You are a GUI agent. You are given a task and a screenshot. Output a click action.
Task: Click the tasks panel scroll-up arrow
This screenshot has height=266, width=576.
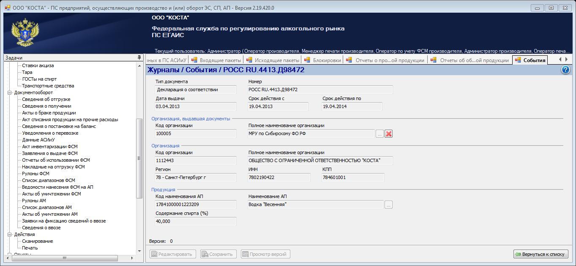coord(139,65)
